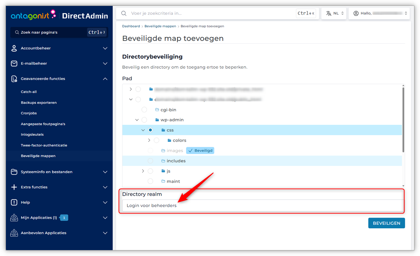The height and width of the screenshot is (256, 420).
Task: Open the NL language dropdown
Action: click(334, 13)
